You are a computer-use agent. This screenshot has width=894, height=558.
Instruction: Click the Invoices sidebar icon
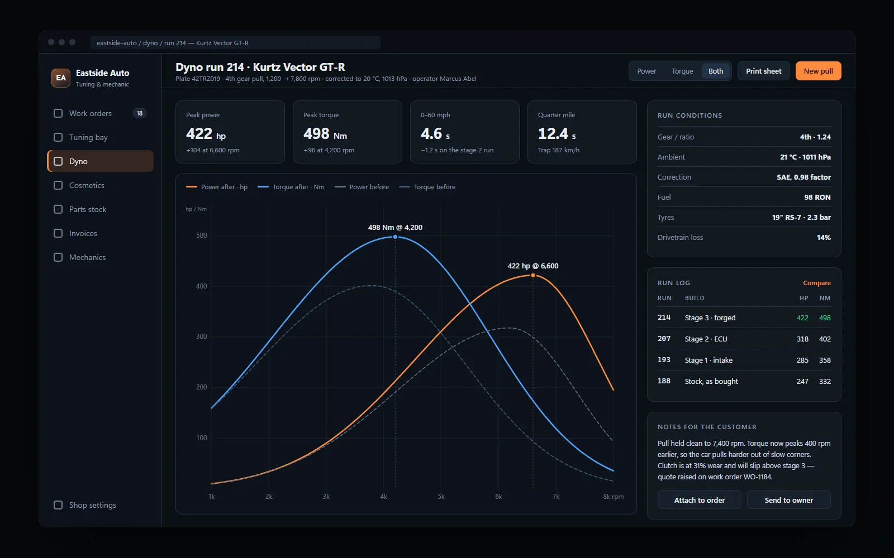pyautogui.click(x=58, y=233)
